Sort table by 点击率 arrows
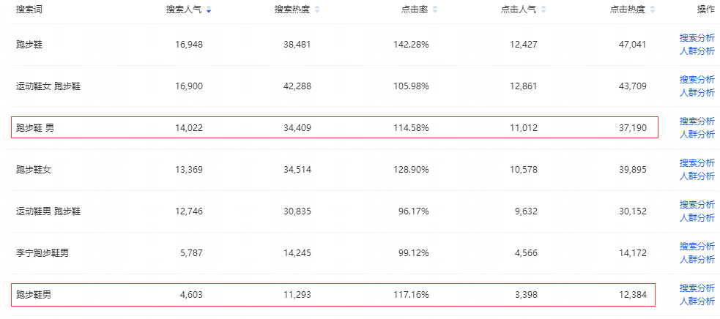This screenshot has width=720, height=319. coord(435,10)
